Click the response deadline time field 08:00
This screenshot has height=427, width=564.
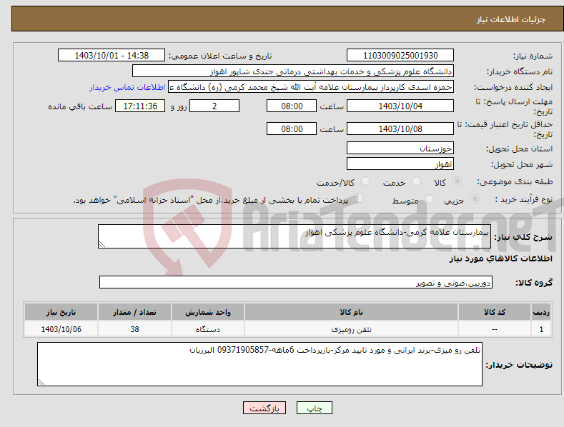point(292,106)
